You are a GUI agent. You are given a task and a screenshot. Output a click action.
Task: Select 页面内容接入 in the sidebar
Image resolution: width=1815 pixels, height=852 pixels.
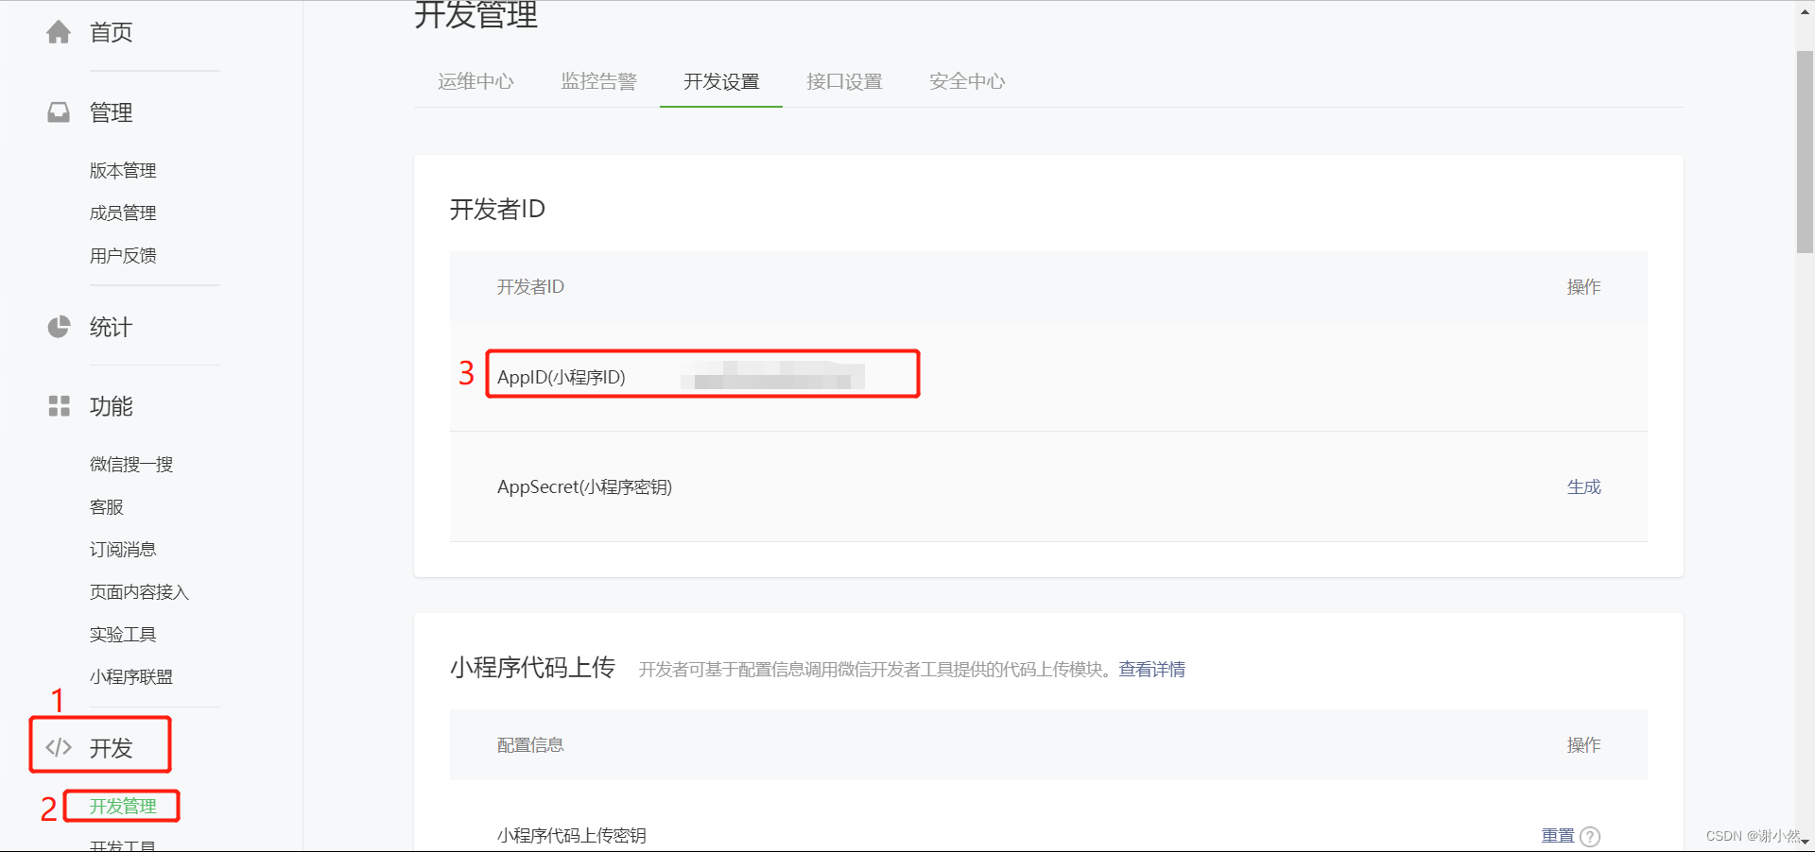coord(140,591)
